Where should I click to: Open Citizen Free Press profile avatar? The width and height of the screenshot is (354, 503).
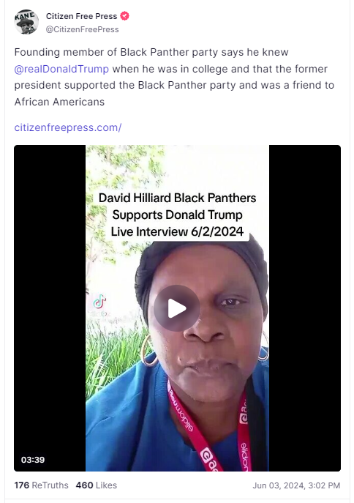tap(26, 22)
